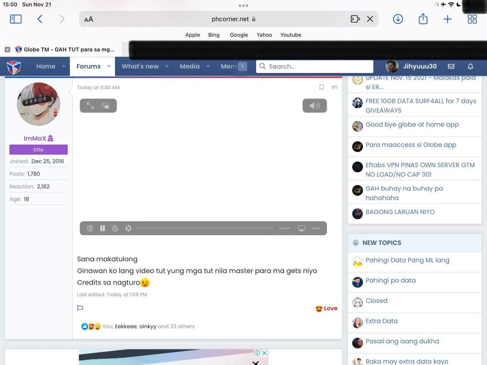Expand the Media dropdown arrow
This screenshot has width=487, height=365.
pyautogui.click(x=208, y=66)
